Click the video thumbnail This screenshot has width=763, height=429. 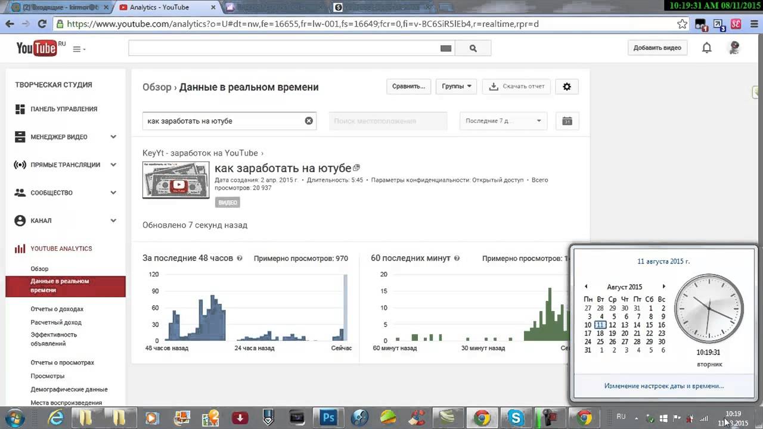point(176,180)
